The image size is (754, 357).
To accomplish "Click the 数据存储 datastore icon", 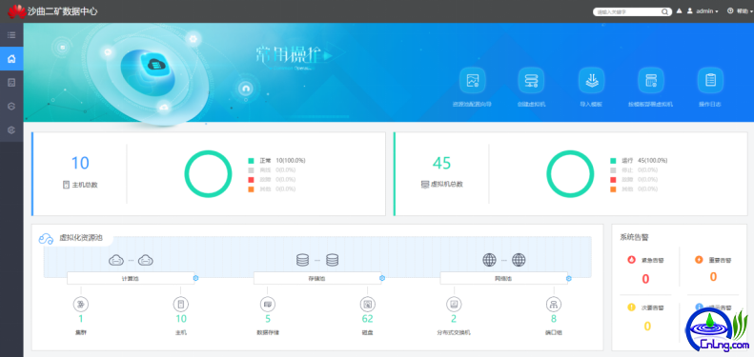I will tap(268, 304).
